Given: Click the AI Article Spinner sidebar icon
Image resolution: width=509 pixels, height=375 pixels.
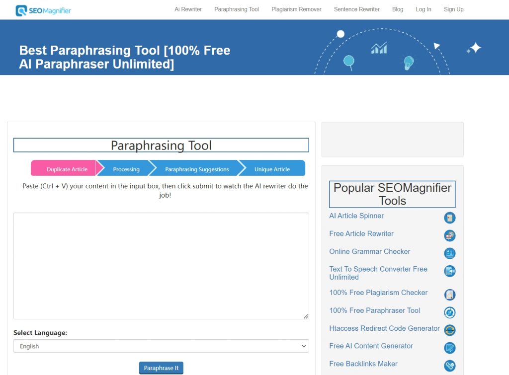Looking at the screenshot, I should click(450, 218).
